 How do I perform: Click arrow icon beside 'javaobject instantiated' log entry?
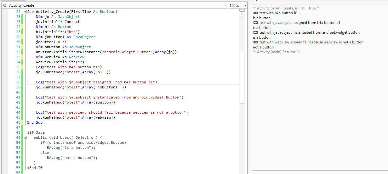pos(255,32)
